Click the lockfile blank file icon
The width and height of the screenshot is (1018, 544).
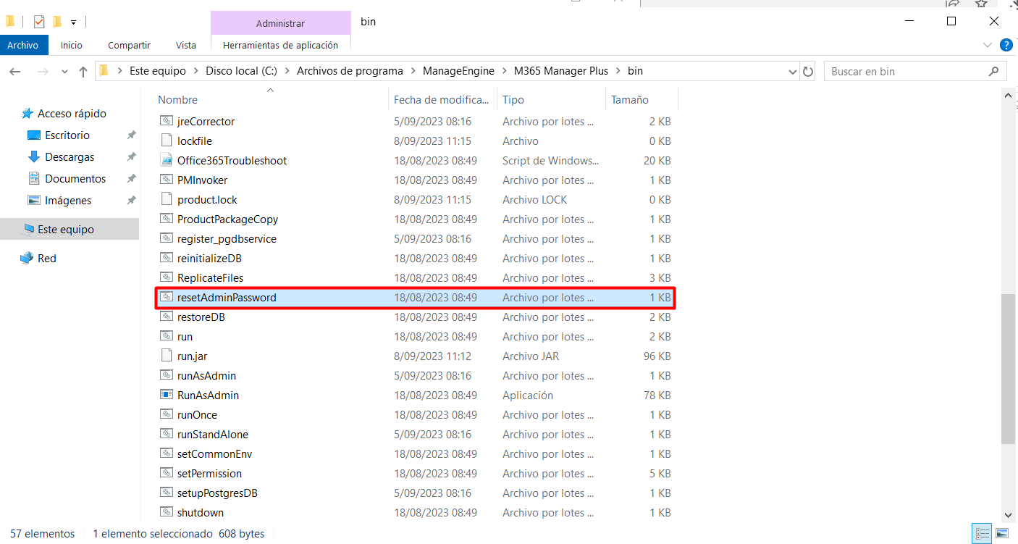pyautogui.click(x=167, y=141)
